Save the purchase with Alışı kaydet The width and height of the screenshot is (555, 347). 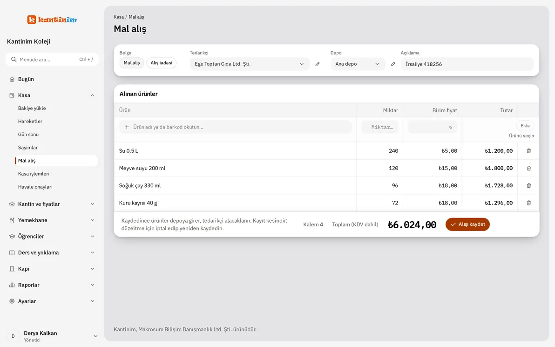tap(467, 225)
